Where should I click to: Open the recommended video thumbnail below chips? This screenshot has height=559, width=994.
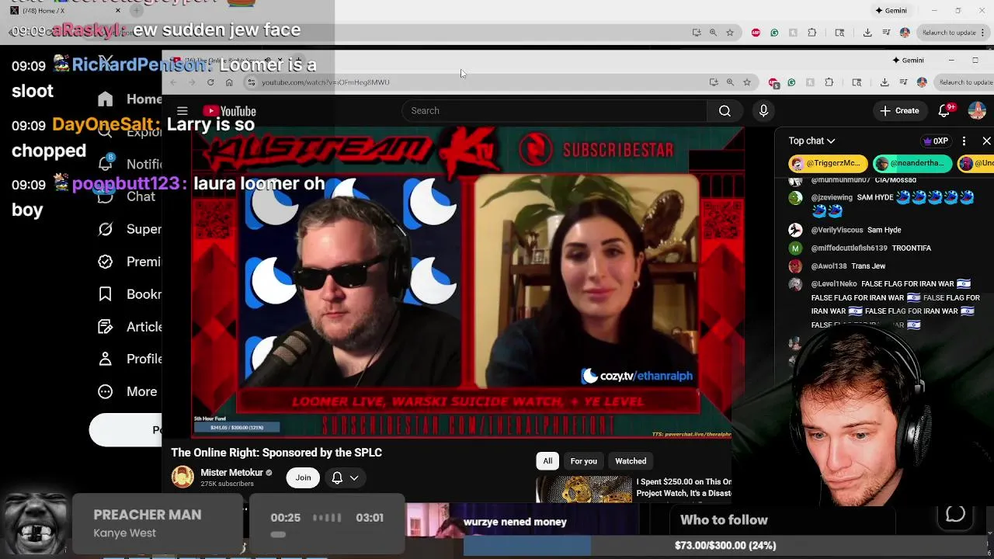coord(584,489)
